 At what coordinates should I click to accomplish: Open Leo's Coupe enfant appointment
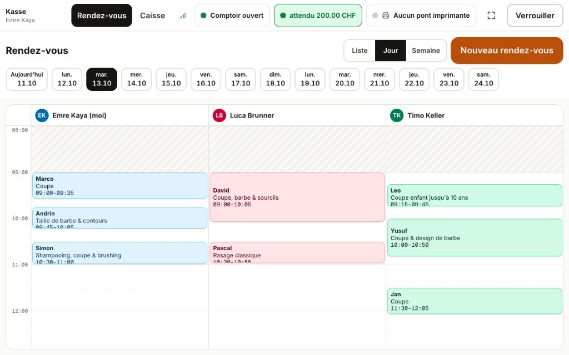tap(475, 195)
